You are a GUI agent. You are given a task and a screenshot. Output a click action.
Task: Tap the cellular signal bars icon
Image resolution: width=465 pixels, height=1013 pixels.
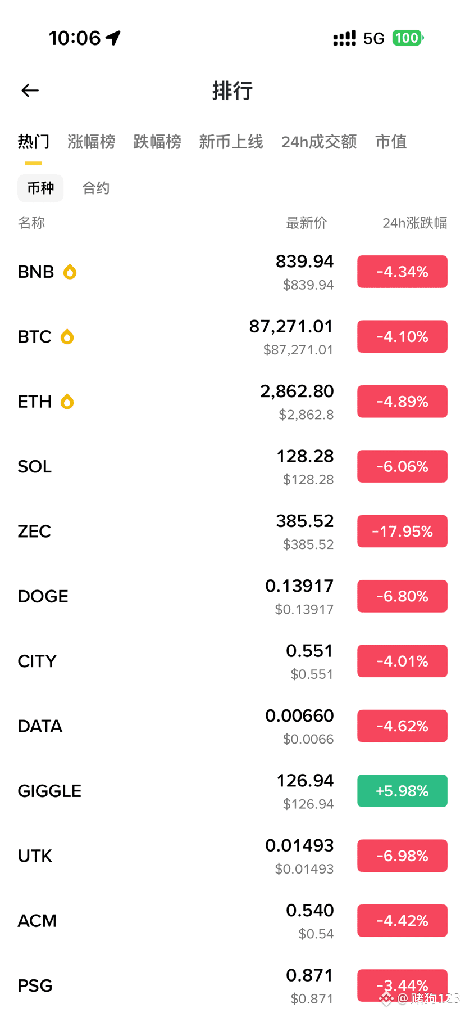[x=344, y=39]
